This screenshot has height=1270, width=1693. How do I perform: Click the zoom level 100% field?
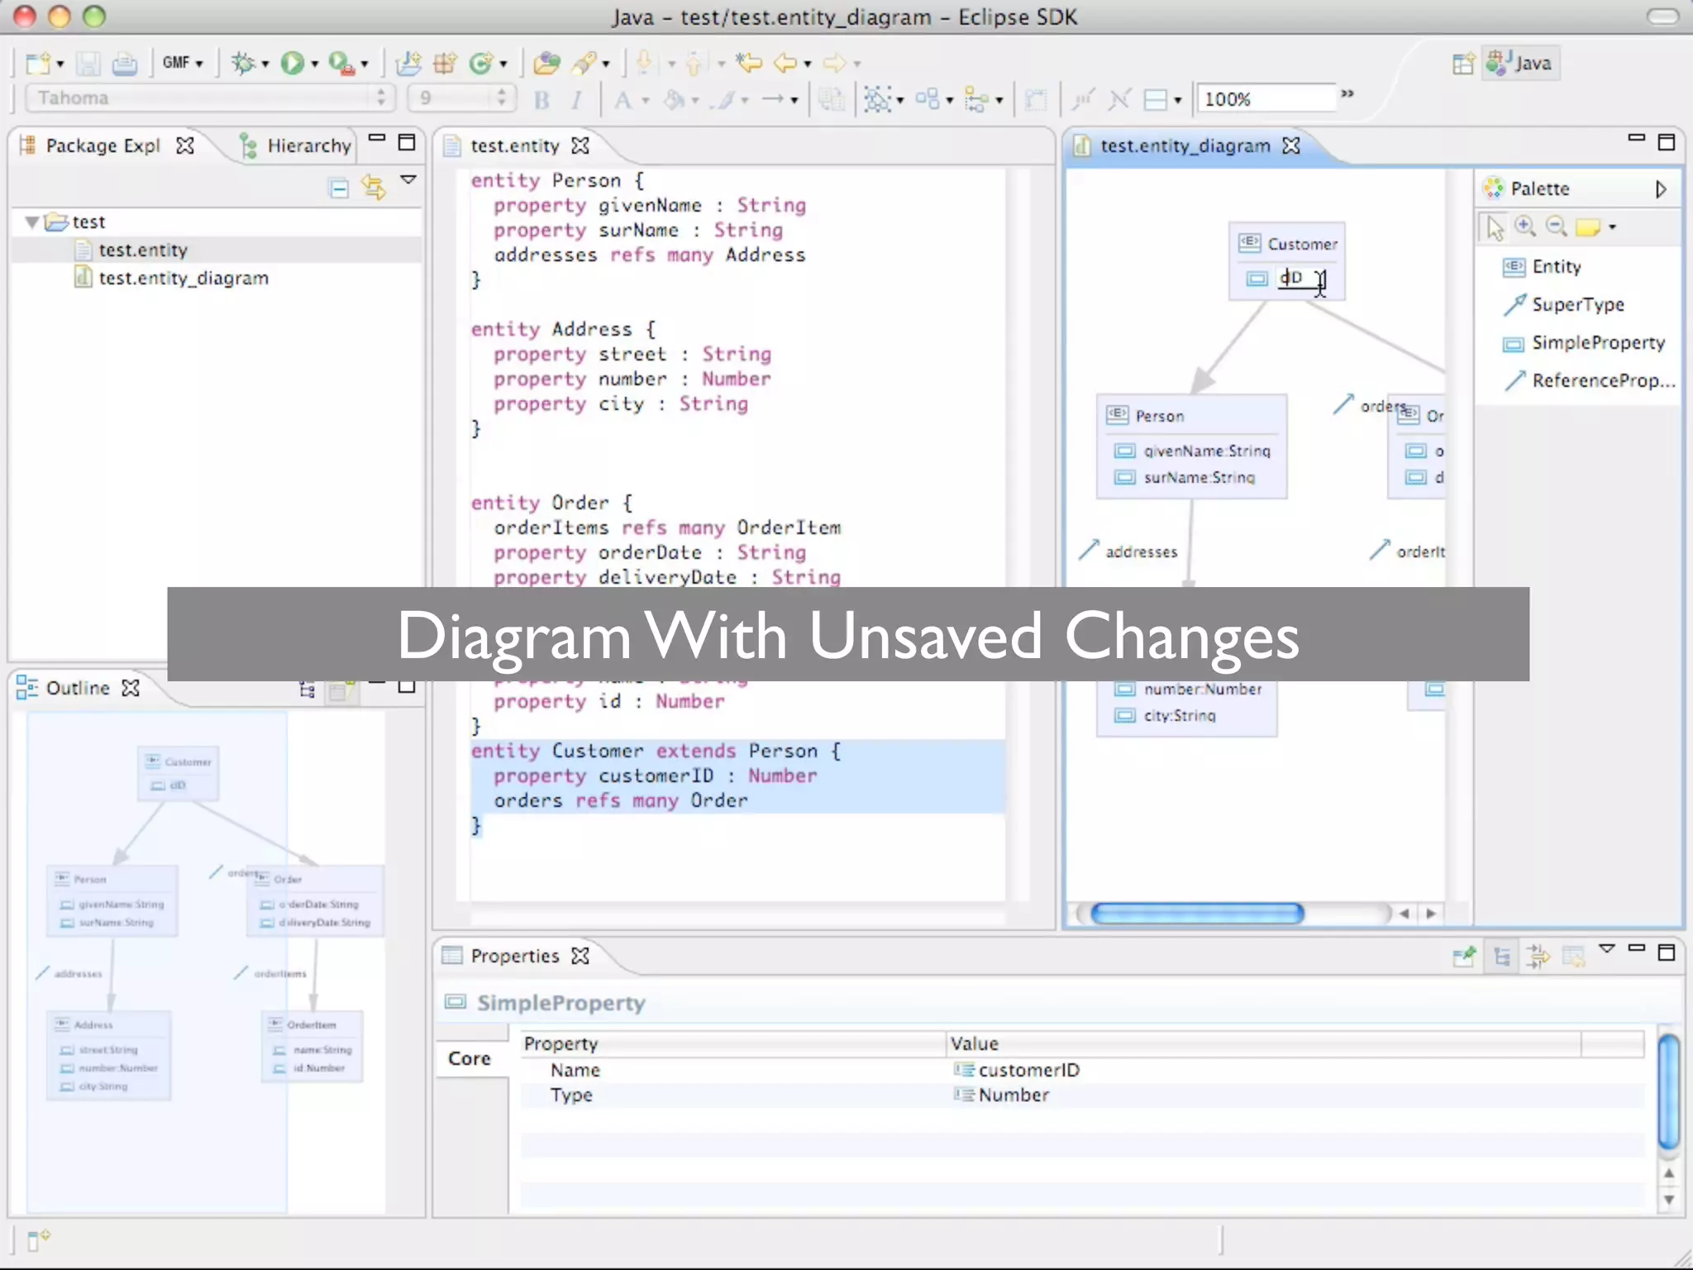point(1266,98)
